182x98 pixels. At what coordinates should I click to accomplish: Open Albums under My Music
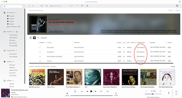[12, 16]
